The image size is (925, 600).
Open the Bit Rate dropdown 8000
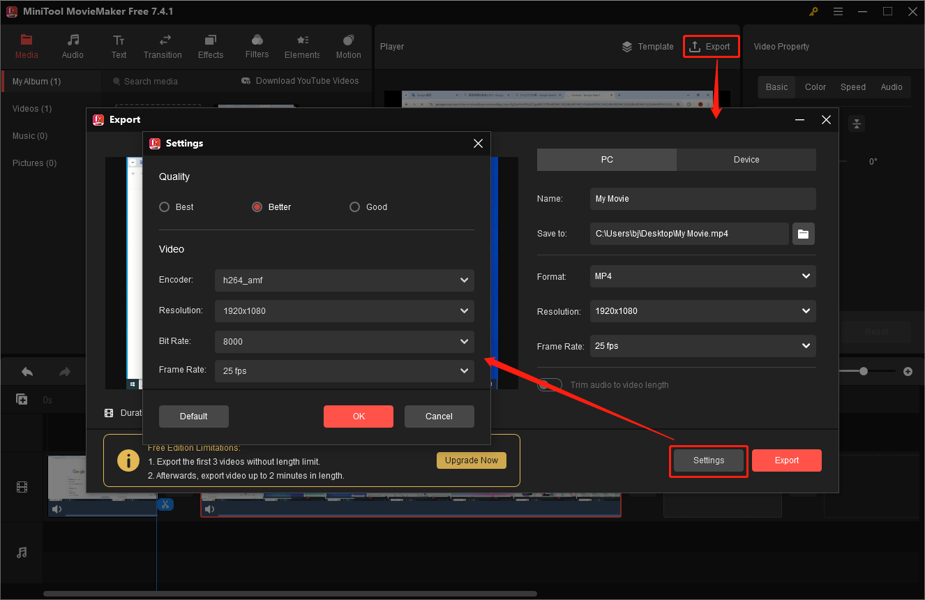(x=345, y=342)
